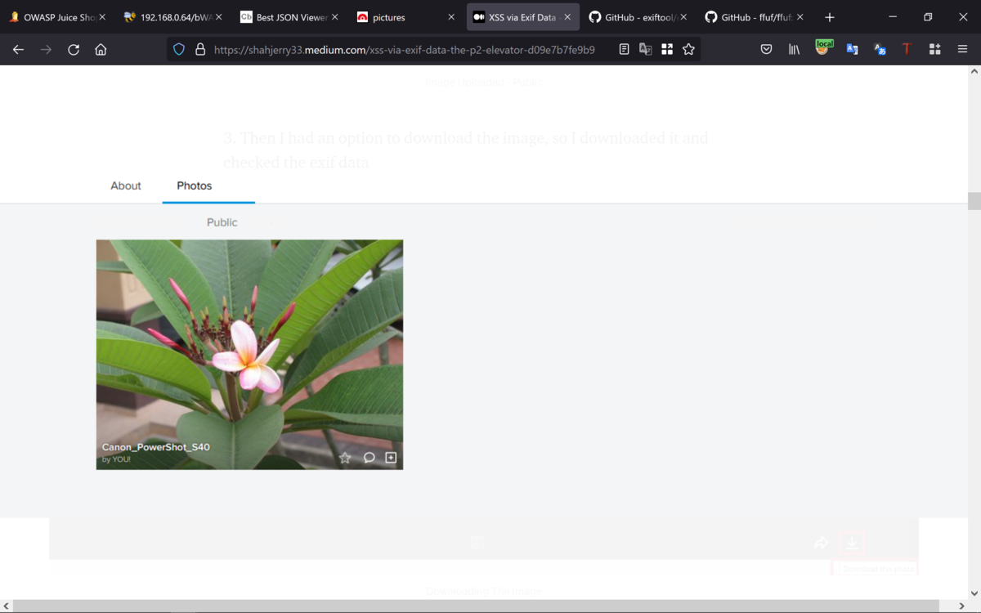The height and width of the screenshot is (613, 981).
Task: Bookmark this page with the star icon
Action: pos(689,50)
